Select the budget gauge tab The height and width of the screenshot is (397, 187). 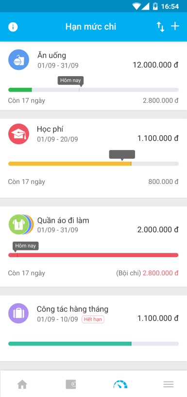(120, 384)
